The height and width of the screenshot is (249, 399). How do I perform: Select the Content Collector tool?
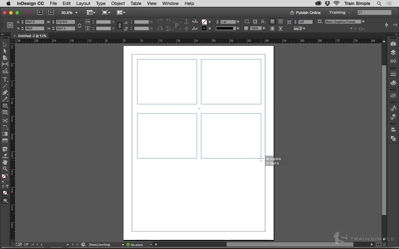click(x=5, y=71)
